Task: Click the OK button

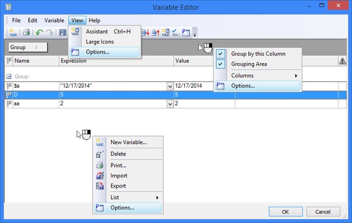Action: [x=286, y=211]
